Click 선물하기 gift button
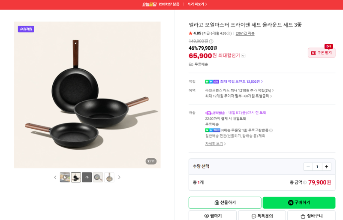Screen dimensions: 343x220 tap(225, 203)
